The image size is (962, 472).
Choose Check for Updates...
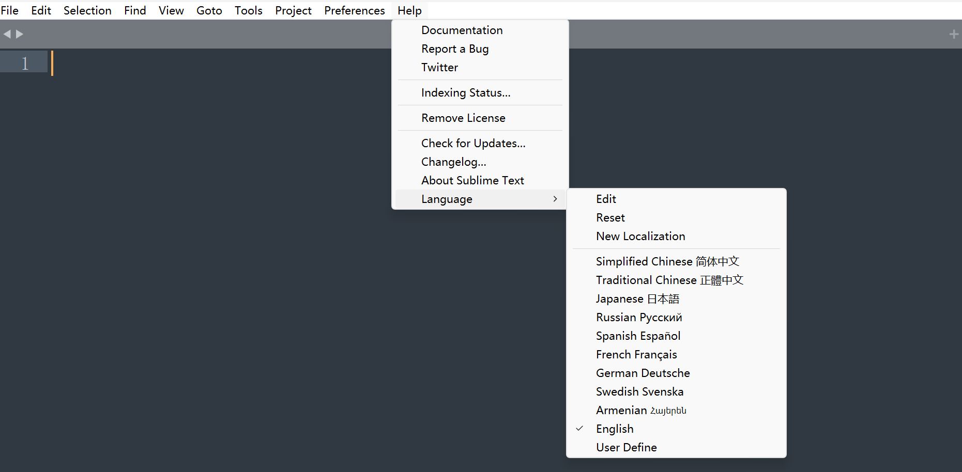pos(480,143)
